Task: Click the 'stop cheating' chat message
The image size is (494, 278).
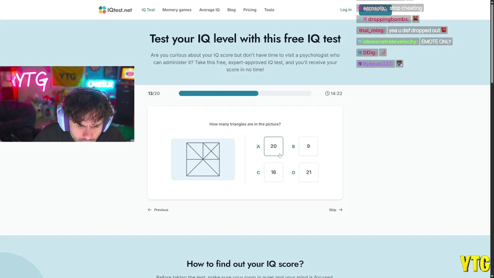Action: pyautogui.click(x=406, y=8)
